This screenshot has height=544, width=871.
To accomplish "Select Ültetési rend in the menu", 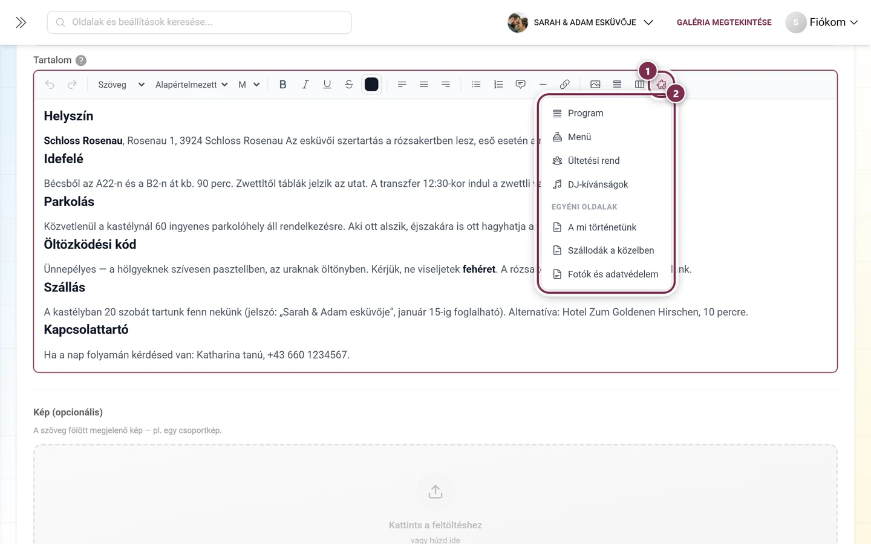I will click(606, 161).
